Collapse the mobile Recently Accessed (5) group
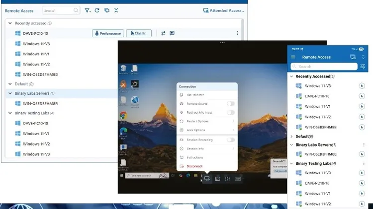 point(291,76)
